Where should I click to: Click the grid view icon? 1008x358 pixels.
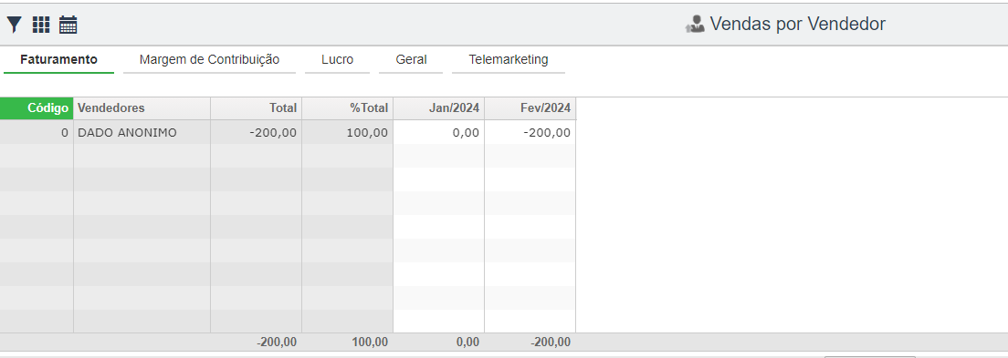pos(41,25)
